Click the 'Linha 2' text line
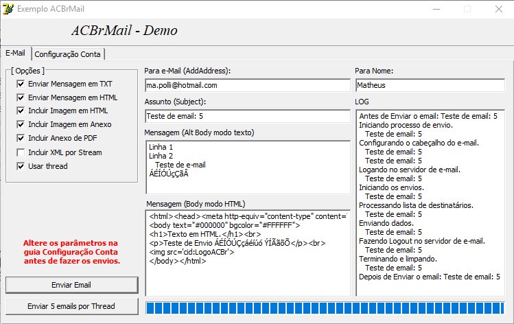The width and height of the screenshot is (514, 324). 161,156
